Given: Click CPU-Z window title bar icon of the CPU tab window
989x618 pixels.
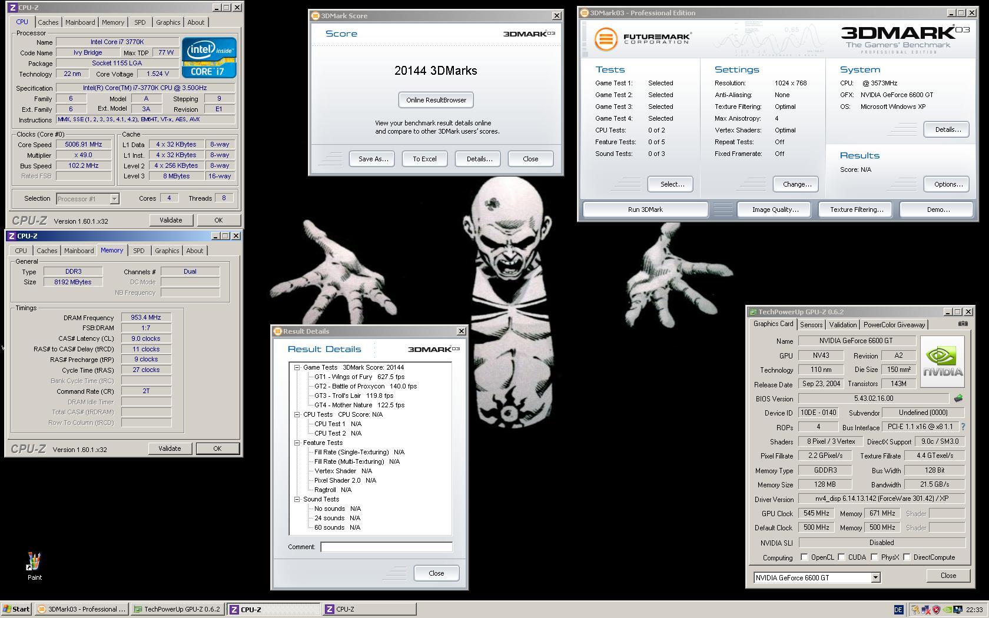Looking at the screenshot, I should pos(12,8).
